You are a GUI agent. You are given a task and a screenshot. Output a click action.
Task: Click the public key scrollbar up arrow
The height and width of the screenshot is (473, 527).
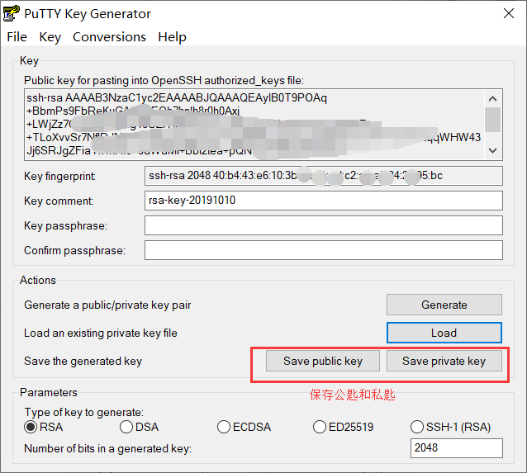[x=492, y=99]
